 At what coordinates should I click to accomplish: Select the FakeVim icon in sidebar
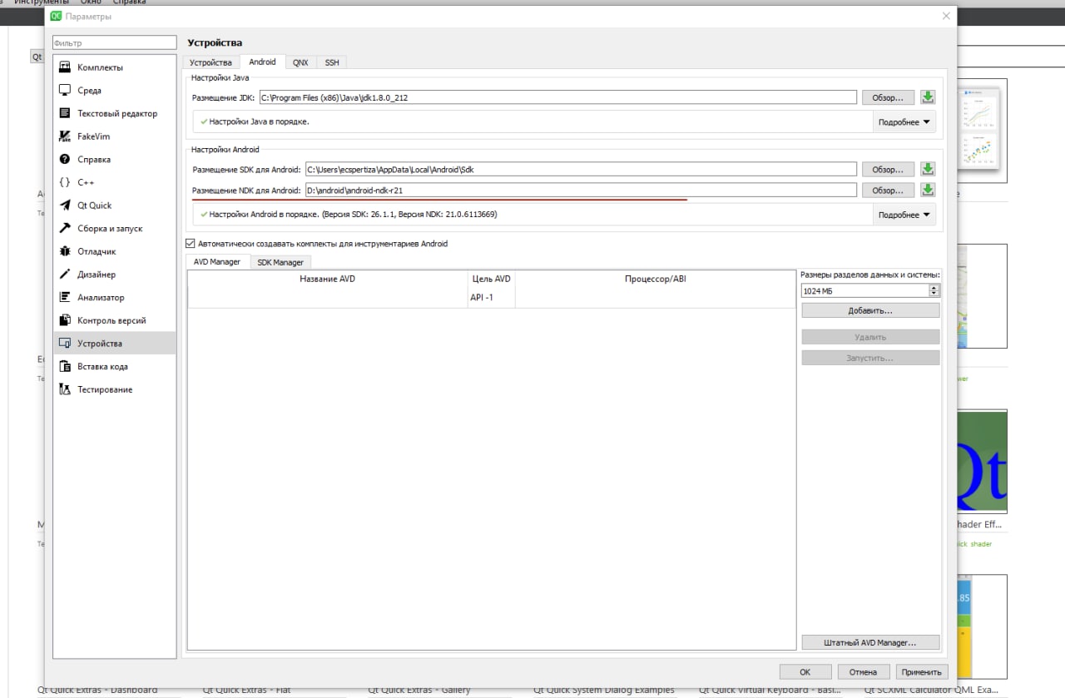[65, 136]
